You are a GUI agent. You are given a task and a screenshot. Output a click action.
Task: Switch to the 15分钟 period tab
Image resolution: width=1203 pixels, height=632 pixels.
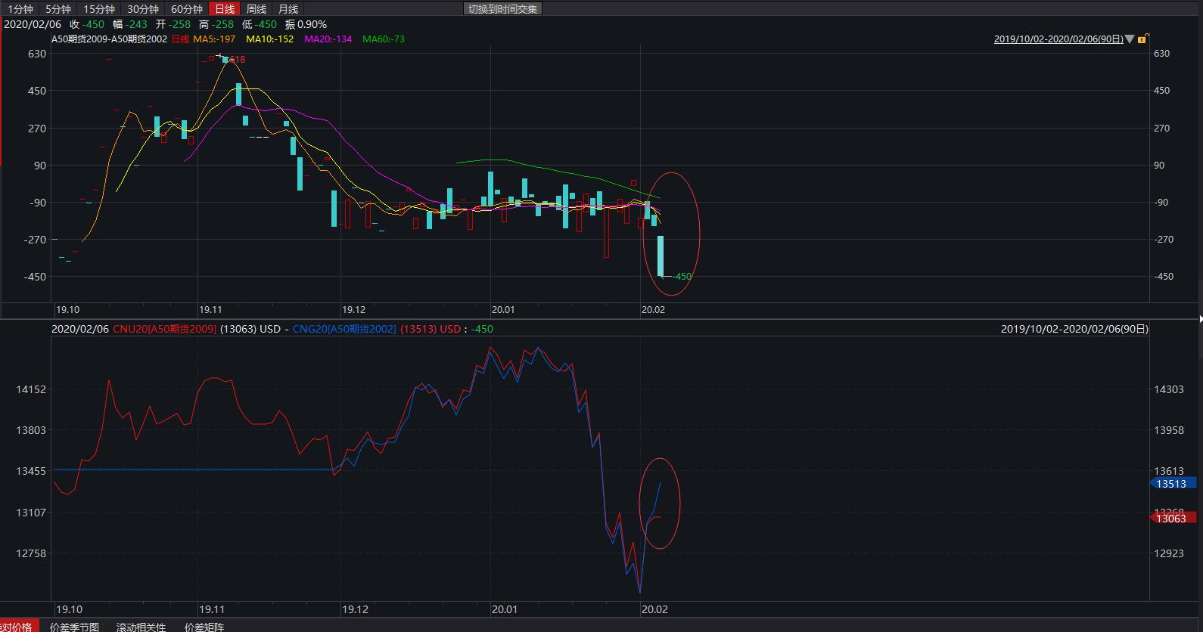[99, 9]
